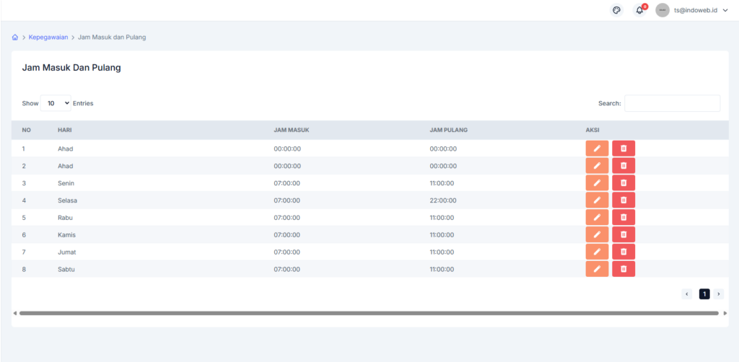Delete the Kamis schedule entry
Screen dimensions: 739x362
click(624, 234)
